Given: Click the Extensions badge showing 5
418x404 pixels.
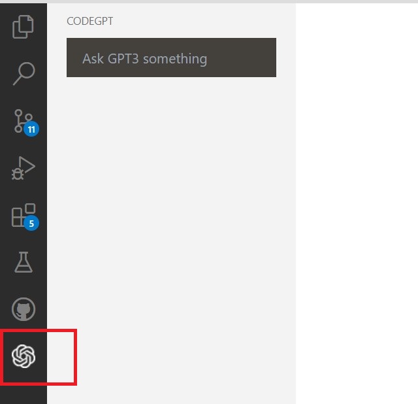Looking at the screenshot, I should click(x=31, y=224).
